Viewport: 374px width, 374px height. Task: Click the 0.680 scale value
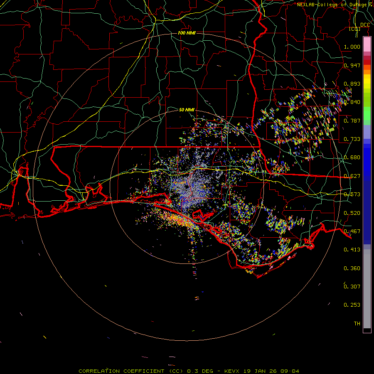pos(352,157)
